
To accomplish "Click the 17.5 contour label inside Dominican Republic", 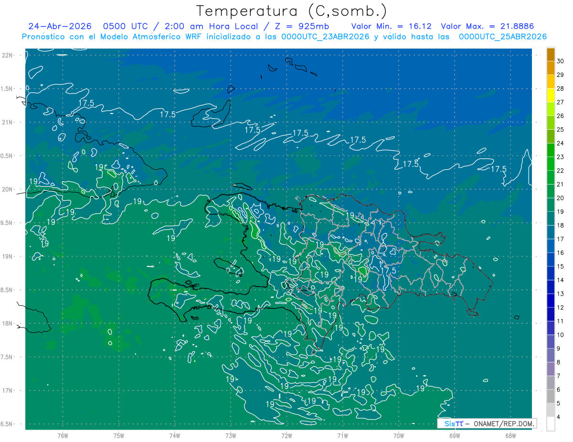I will pyautogui.click(x=389, y=270).
